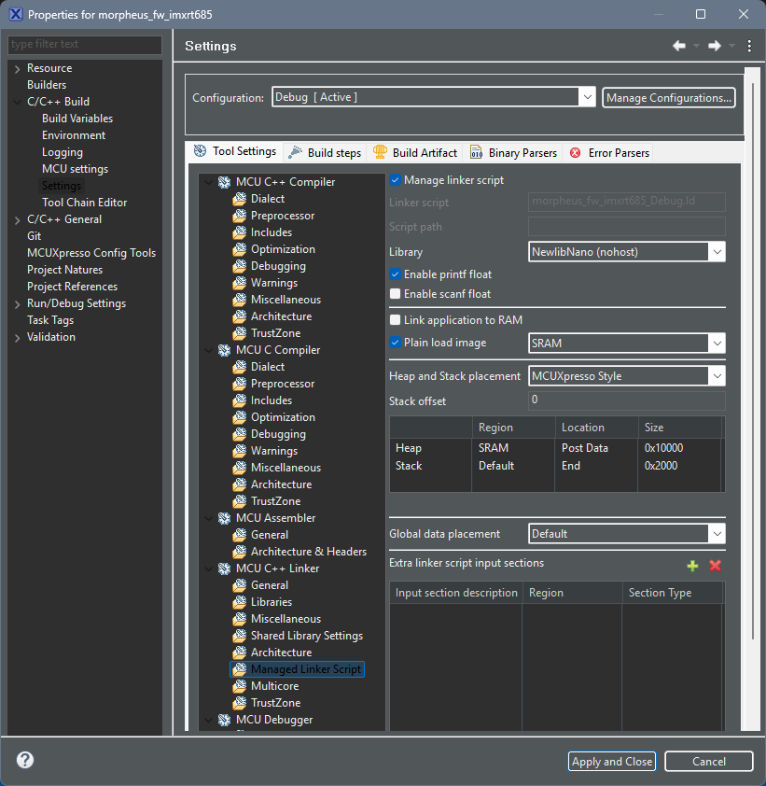The height and width of the screenshot is (786, 766).
Task: Uncheck the Plain load image option
Action: 396,343
